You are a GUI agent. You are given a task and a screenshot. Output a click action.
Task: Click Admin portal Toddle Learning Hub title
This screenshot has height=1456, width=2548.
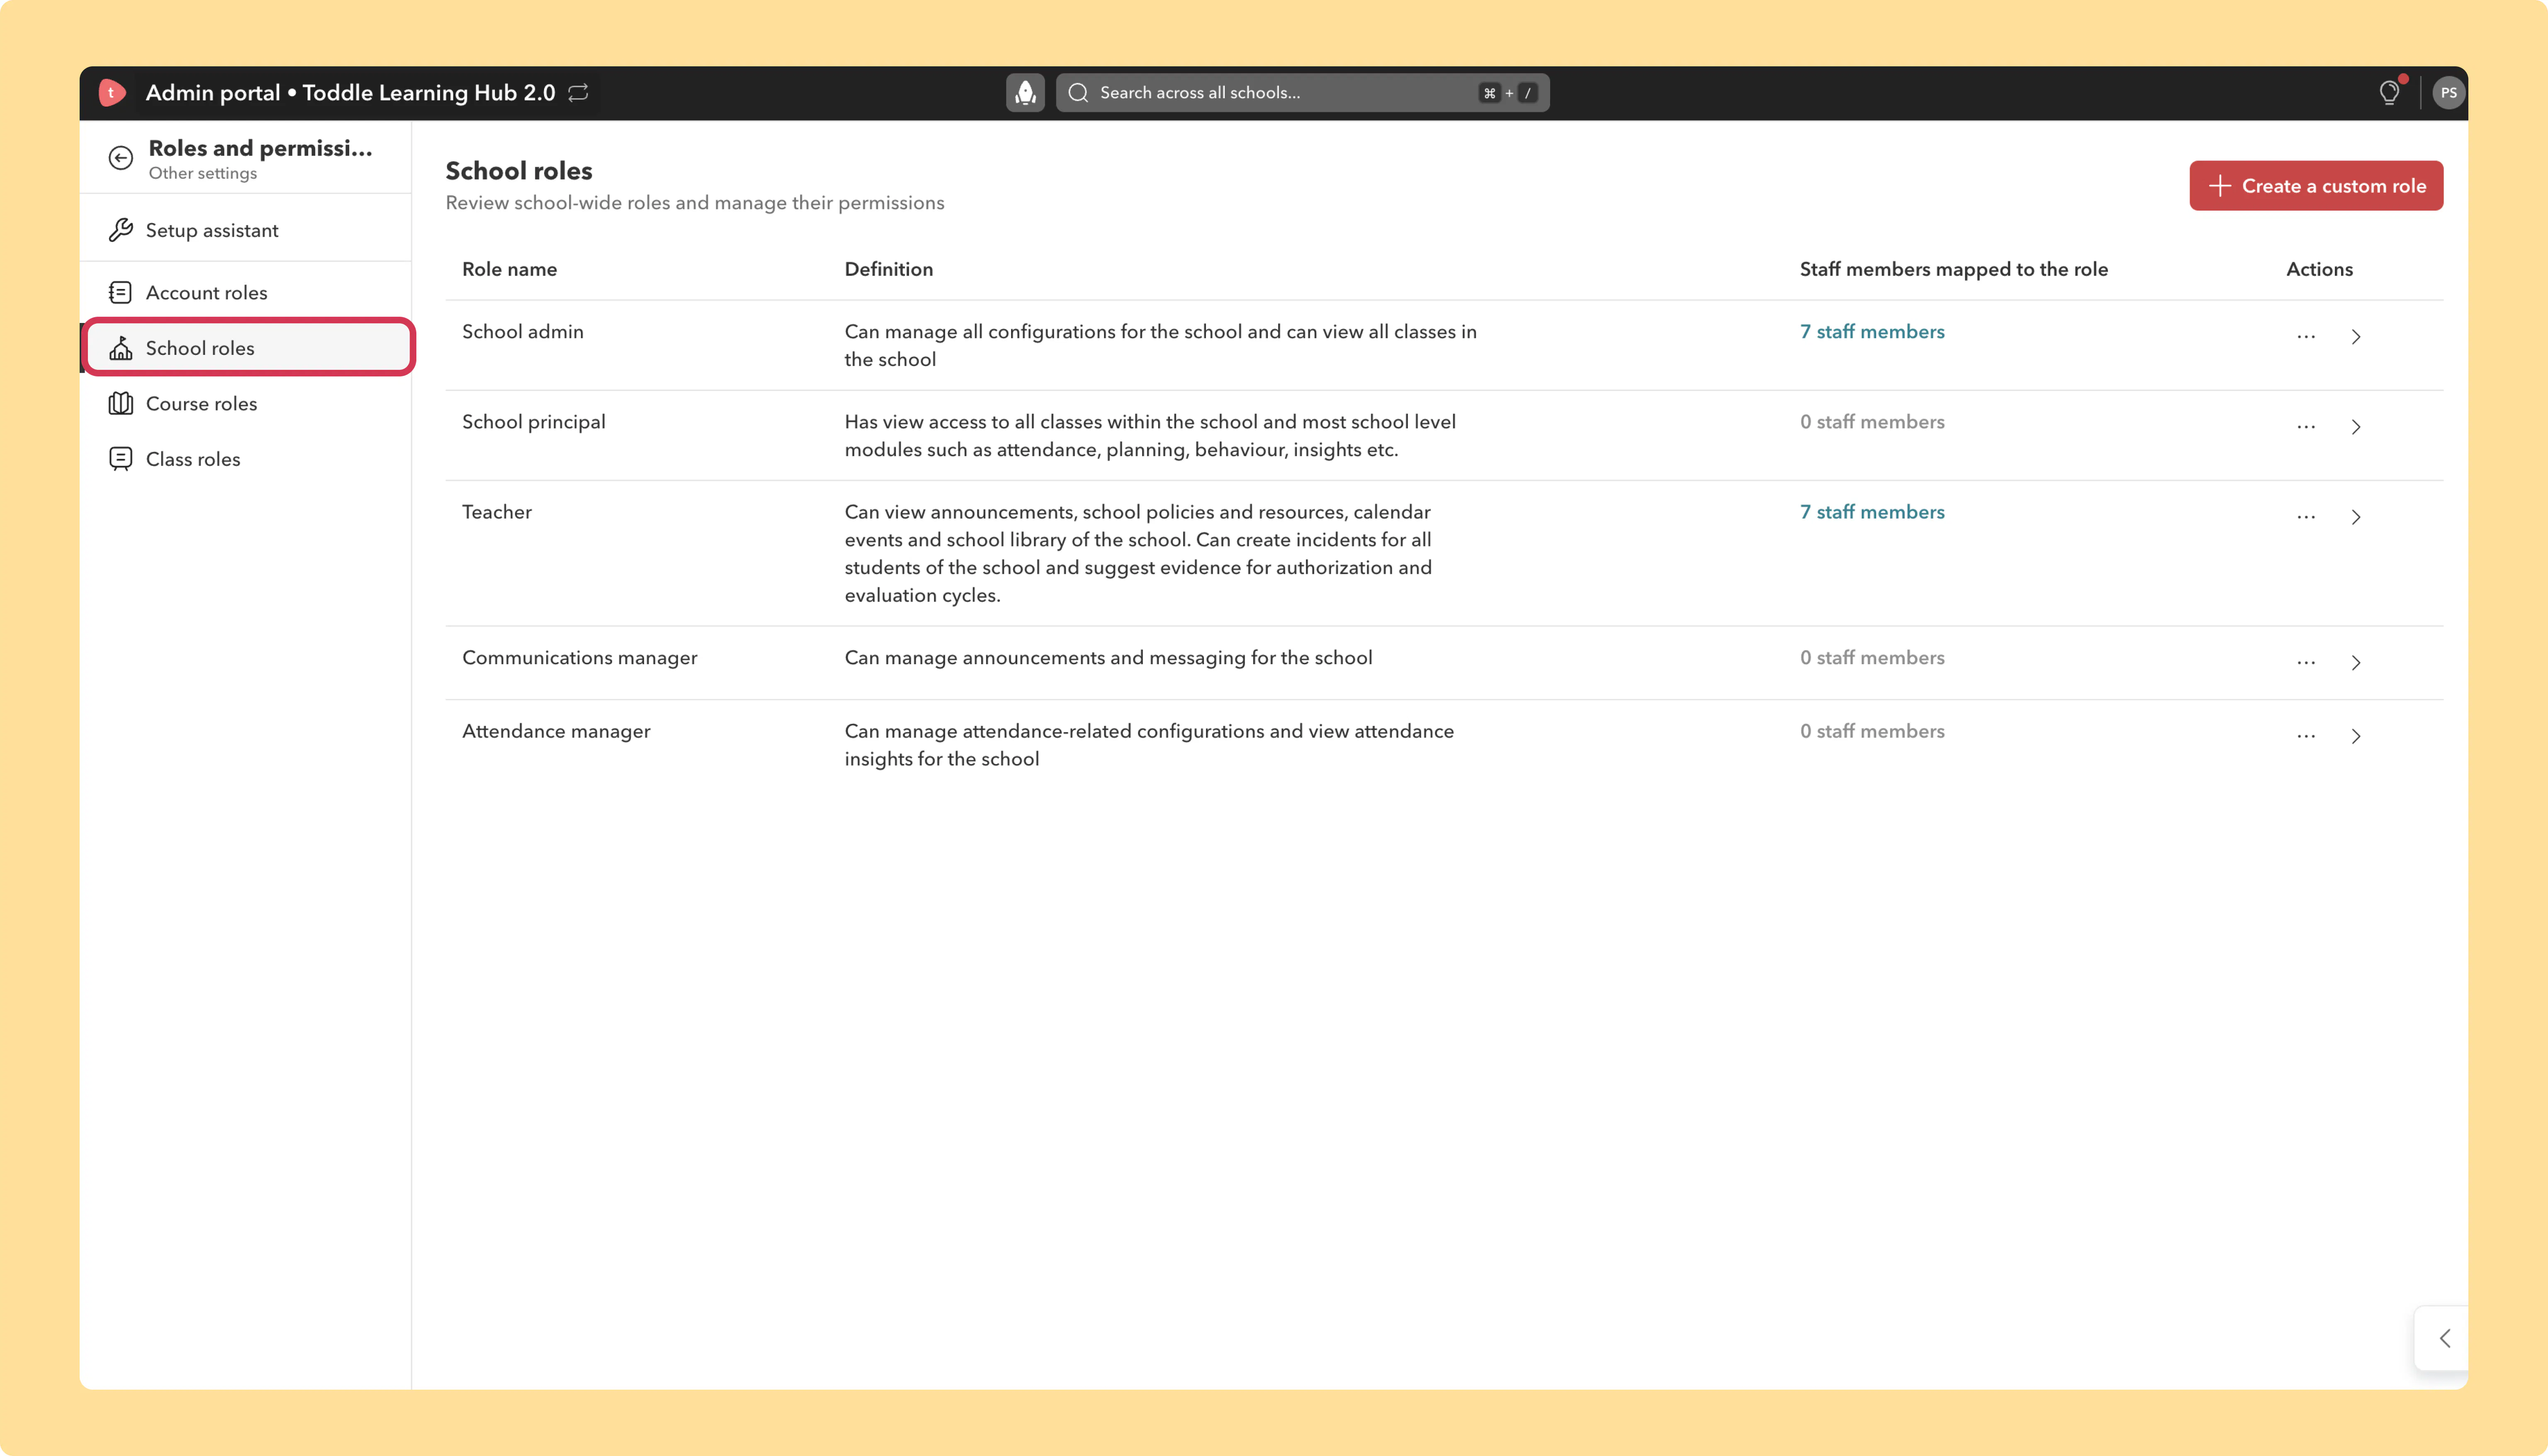[x=350, y=93]
